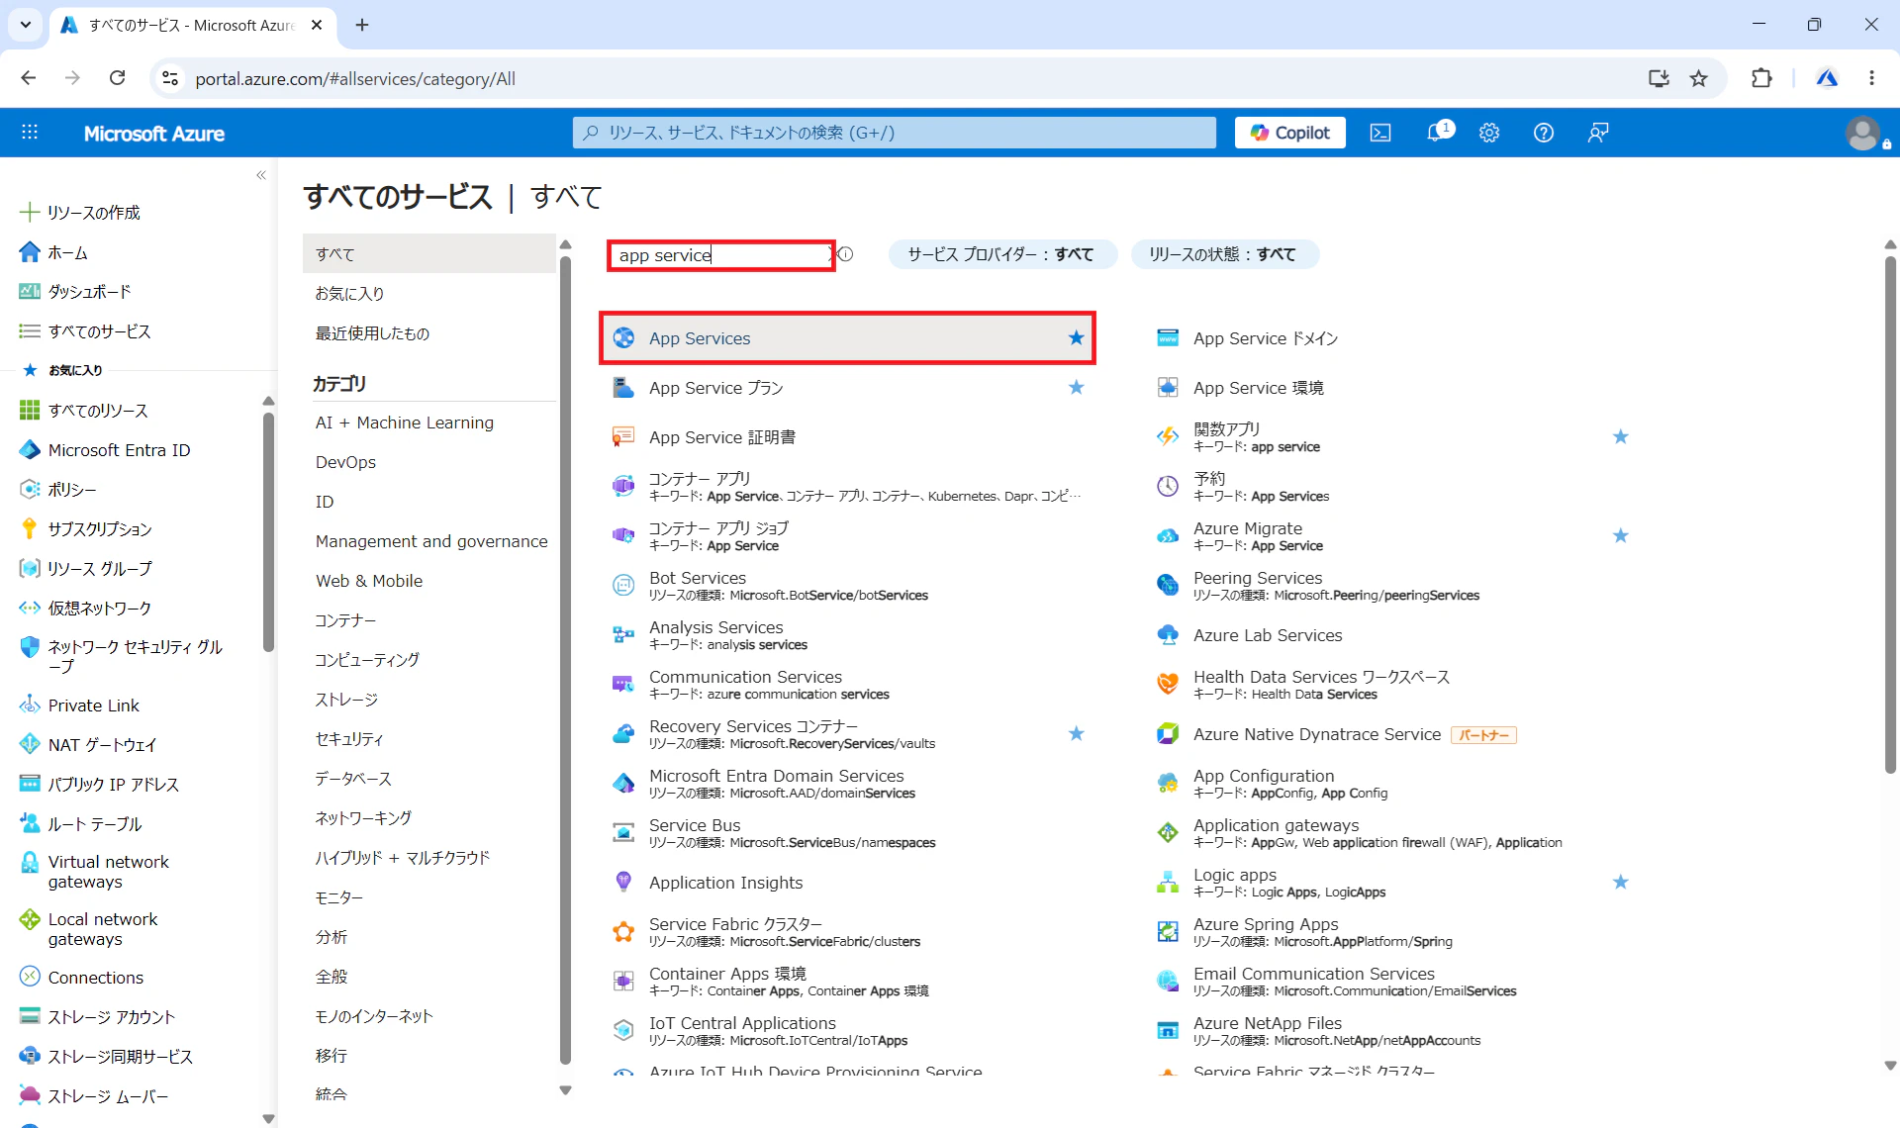Focus the global resource search box
Image resolution: width=1900 pixels, height=1128 pixels.
click(x=894, y=133)
